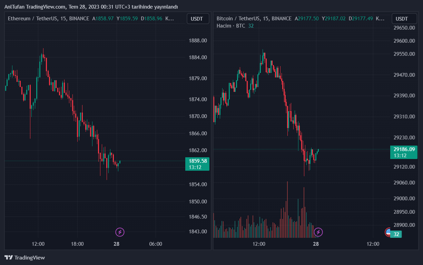Click the green volume value 32 label
Image resolution: width=423 pixels, height=265 pixels.
pos(396,234)
